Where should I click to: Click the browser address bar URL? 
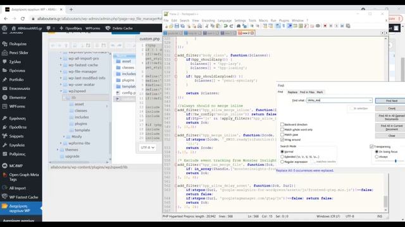(x=99, y=18)
